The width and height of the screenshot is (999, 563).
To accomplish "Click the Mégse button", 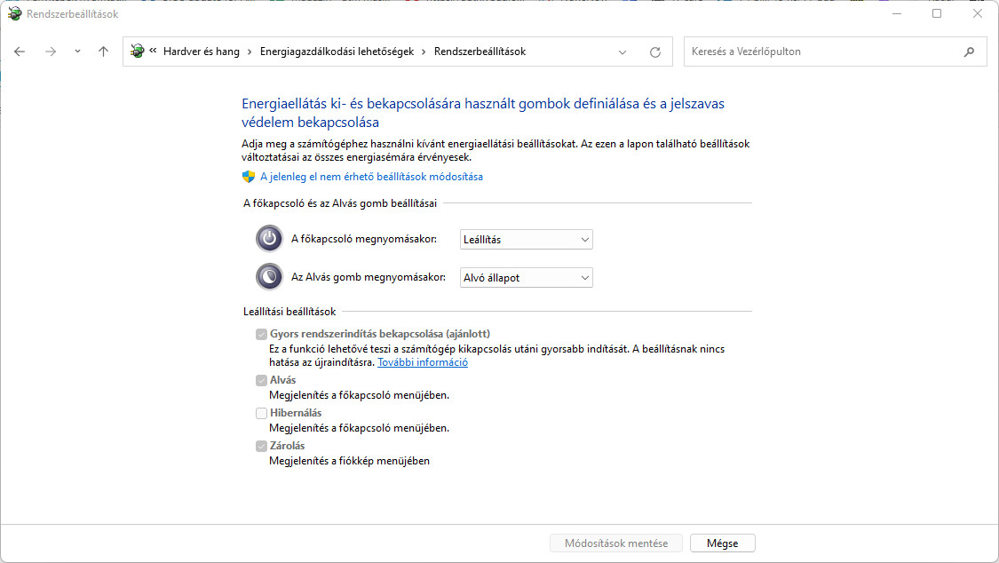I will (x=722, y=543).
